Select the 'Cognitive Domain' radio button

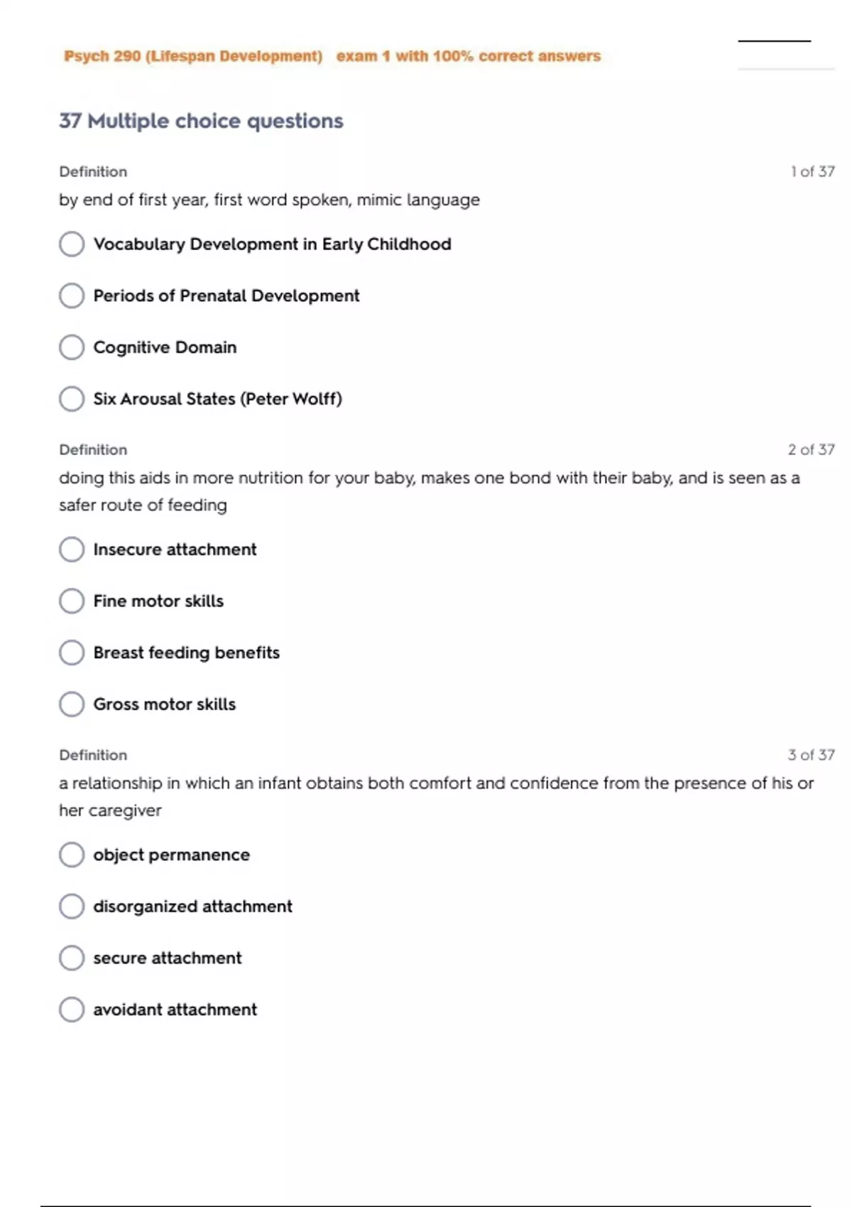tap(72, 347)
